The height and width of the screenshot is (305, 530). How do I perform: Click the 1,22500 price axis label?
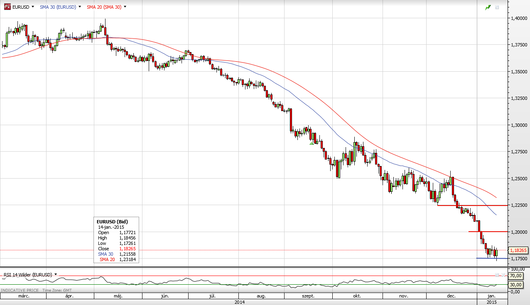(518, 205)
